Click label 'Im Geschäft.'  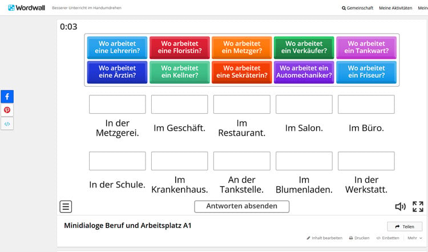pos(179,128)
